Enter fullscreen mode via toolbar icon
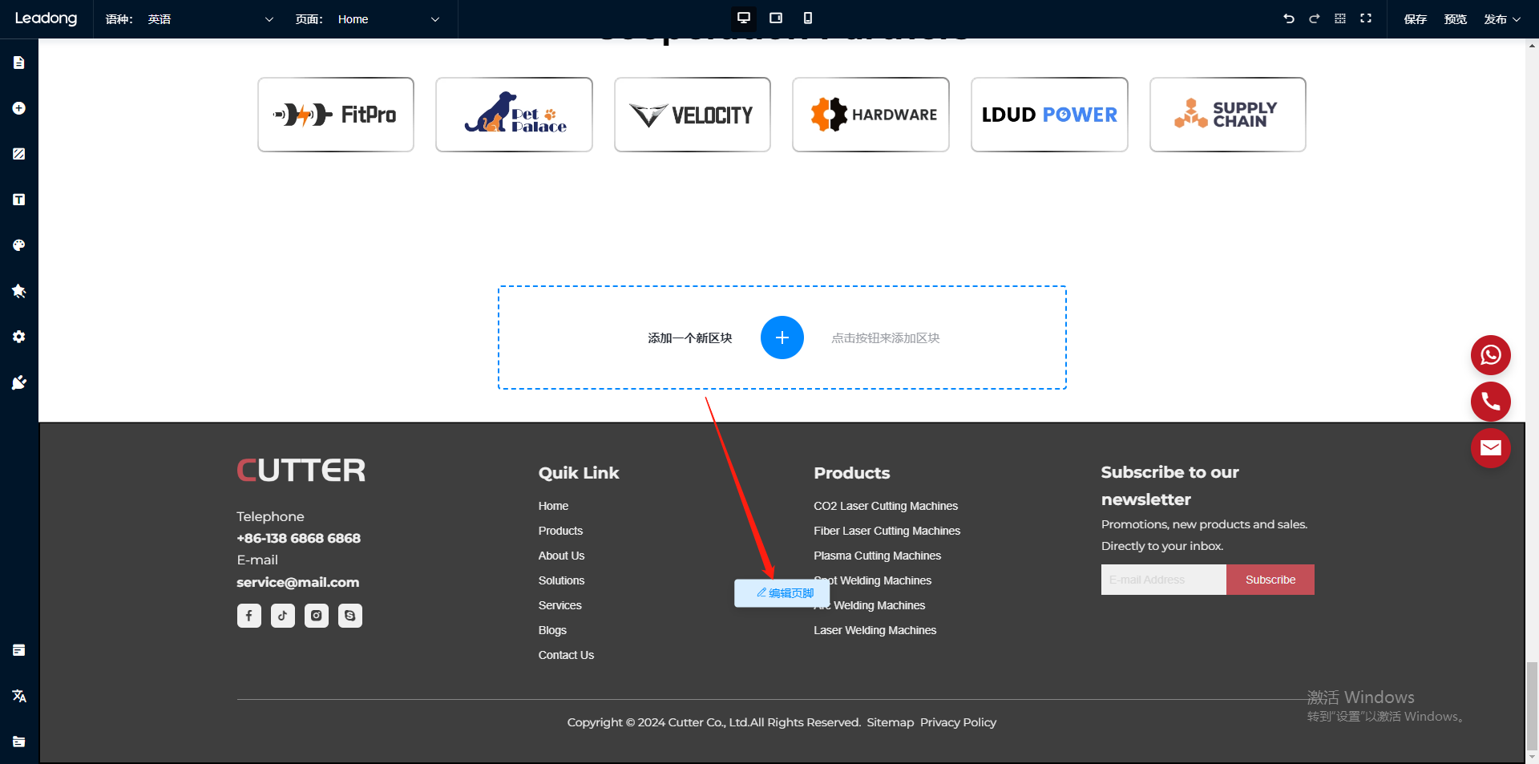This screenshot has width=1539, height=764. pos(1366,18)
